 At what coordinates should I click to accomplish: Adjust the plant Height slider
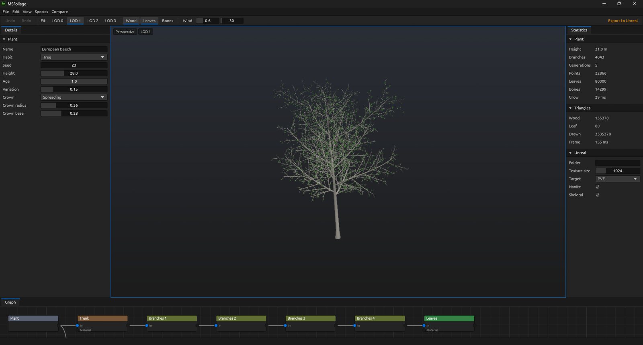click(x=74, y=73)
